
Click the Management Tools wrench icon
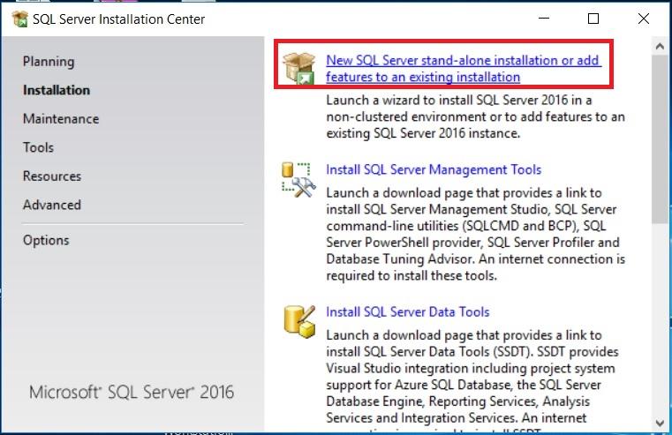click(298, 177)
